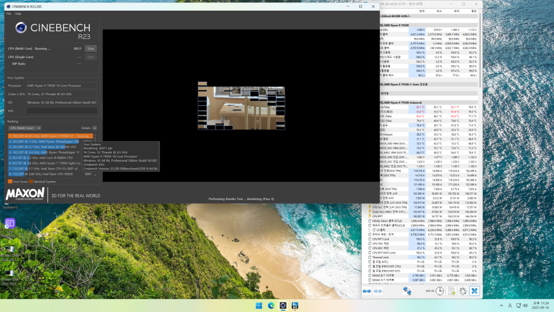554x312 pixels.
Task: Stop the running CPU Multi Core test
Action: [91, 49]
